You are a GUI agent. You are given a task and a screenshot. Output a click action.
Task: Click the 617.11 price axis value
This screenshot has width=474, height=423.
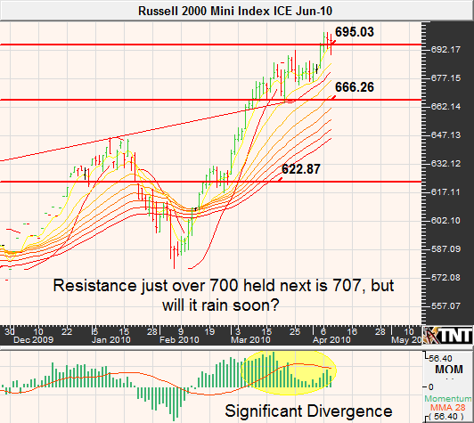tap(445, 191)
